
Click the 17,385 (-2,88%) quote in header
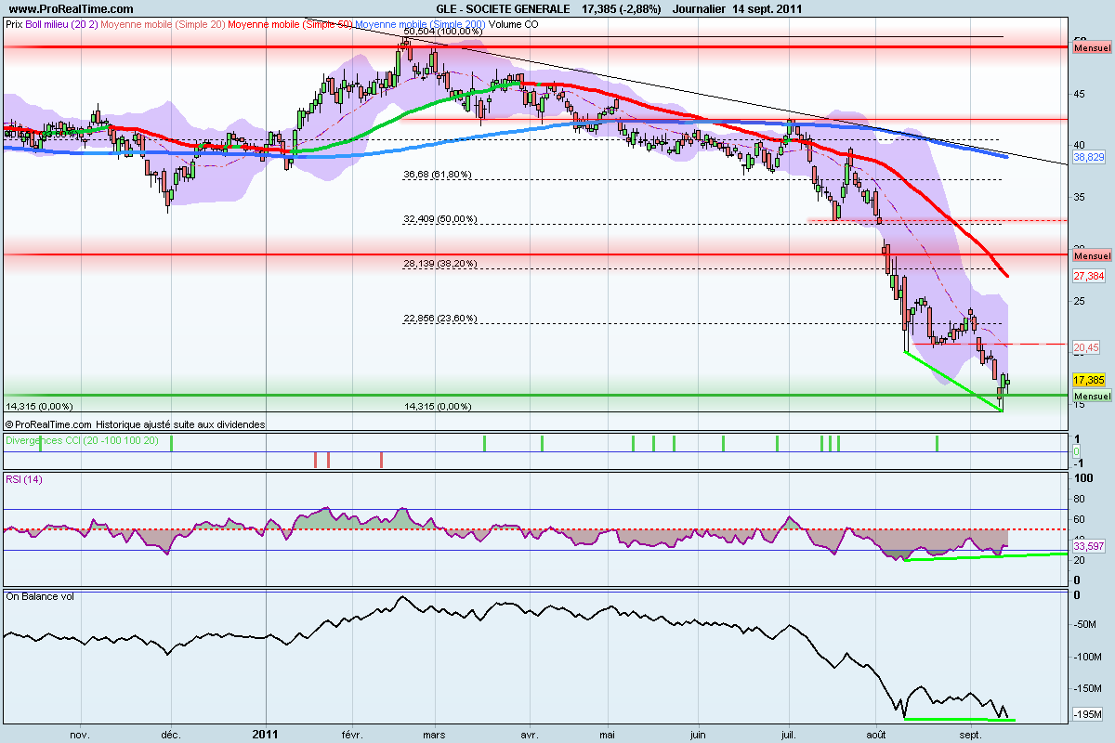[x=621, y=8]
